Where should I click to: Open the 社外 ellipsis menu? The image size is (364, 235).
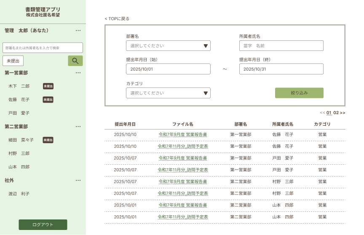click(x=78, y=180)
